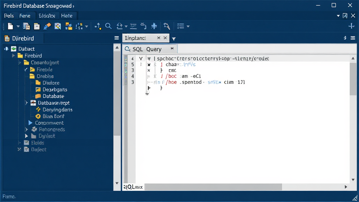
Task: Select the Datiact root node
Action: tap(26, 49)
